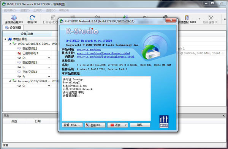Image resolution: width=228 pixels, height=149 pixels.
Task: Click the 日期 column header in log
Action: click(38, 121)
